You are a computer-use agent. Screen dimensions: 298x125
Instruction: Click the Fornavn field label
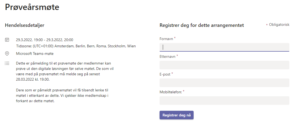[166, 39]
